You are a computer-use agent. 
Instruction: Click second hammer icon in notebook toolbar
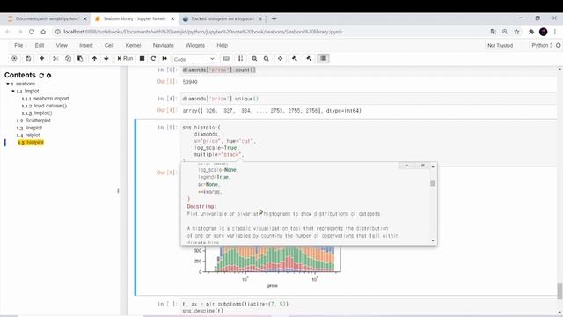(309, 59)
